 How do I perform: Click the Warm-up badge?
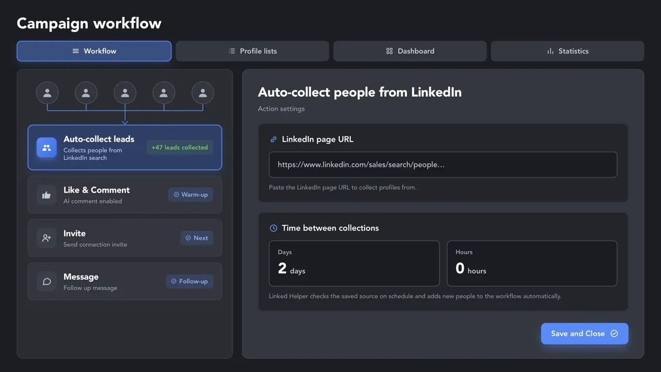coord(191,195)
